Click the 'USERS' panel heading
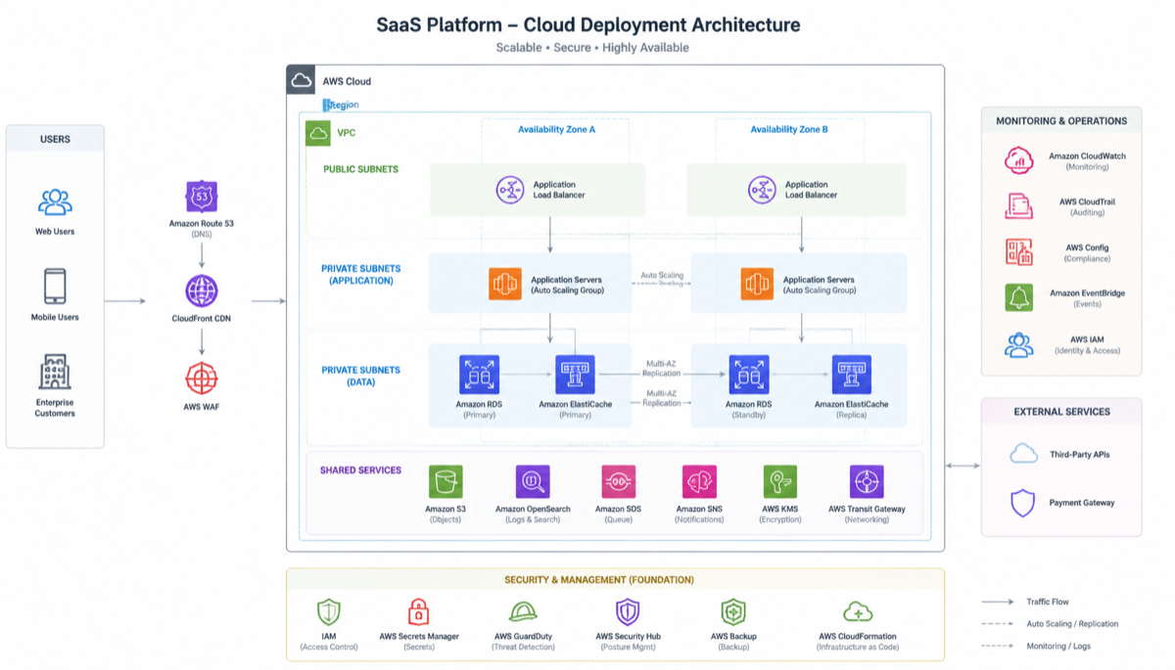Screen dimensions: 1175x670 click(x=55, y=139)
